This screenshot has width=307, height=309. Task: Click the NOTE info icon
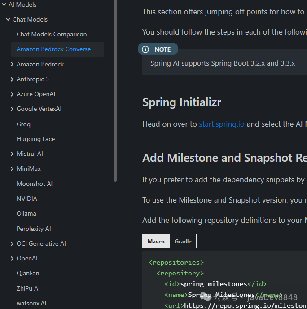145,49
